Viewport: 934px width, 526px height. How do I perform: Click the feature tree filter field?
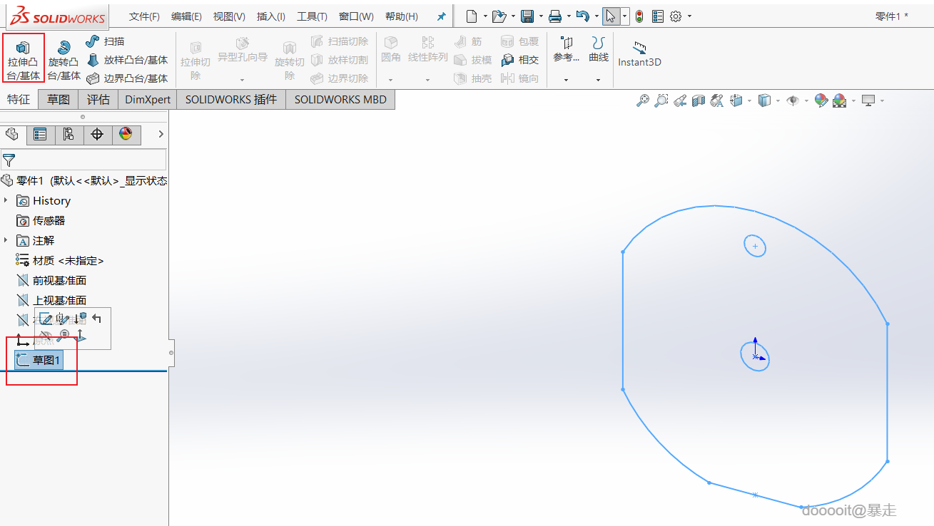point(84,159)
